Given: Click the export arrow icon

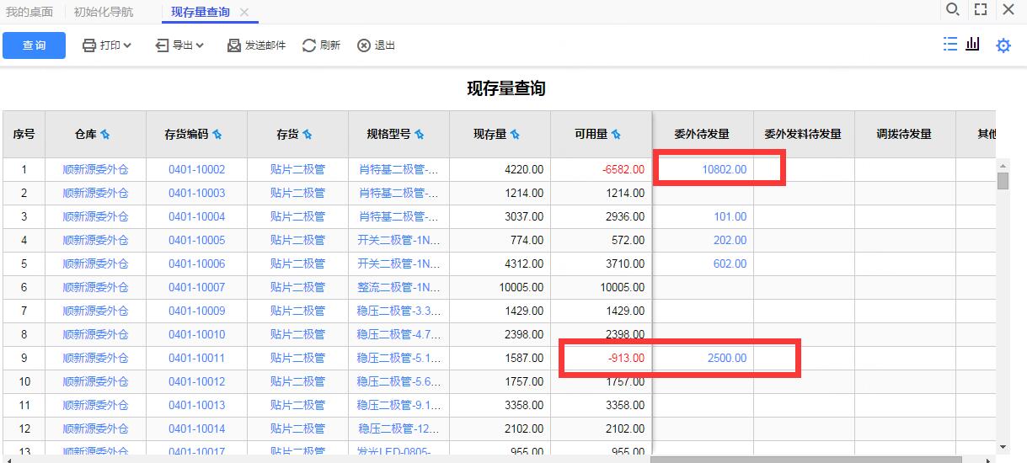Looking at the screenshot, I should point(162,45).
